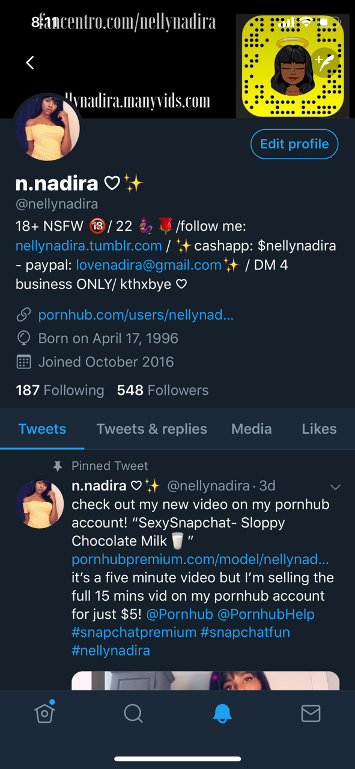Open the Likes tab

pyautogui.click(x=319, y=429)
